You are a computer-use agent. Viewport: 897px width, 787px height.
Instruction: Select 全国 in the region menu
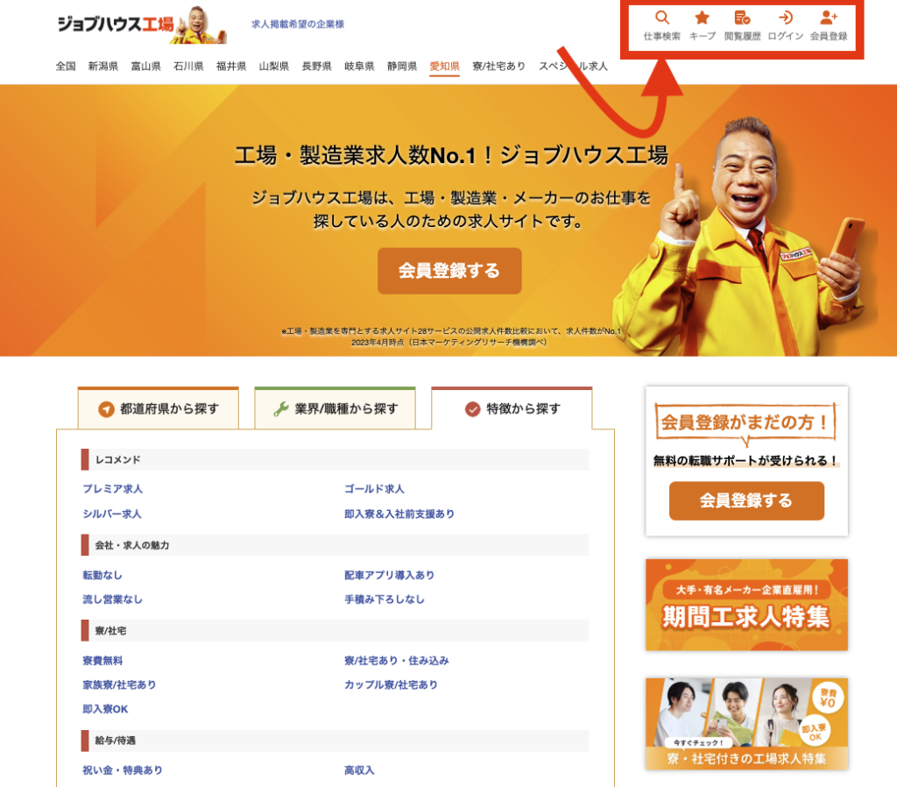point(66,66)
